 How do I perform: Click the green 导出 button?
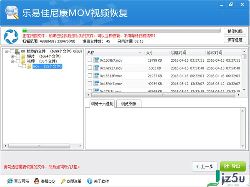click(x=232, y=166)
